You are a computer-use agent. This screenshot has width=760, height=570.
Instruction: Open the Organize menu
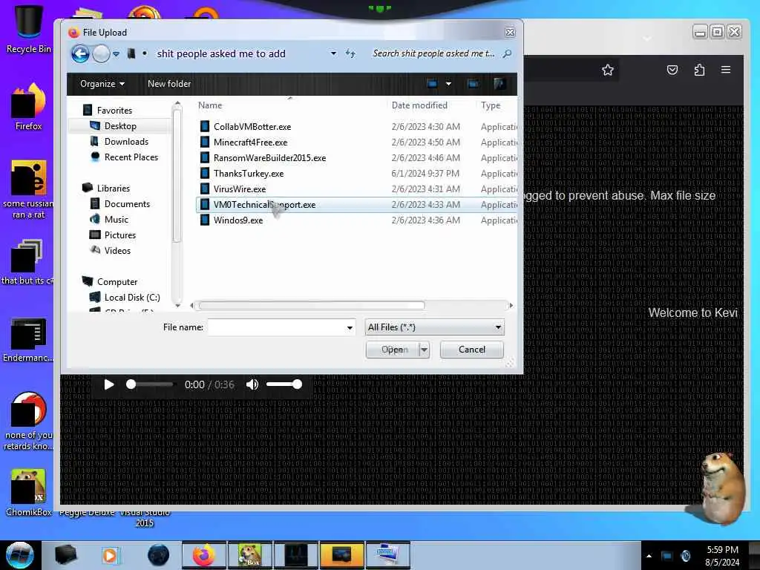tap(102, 84)
